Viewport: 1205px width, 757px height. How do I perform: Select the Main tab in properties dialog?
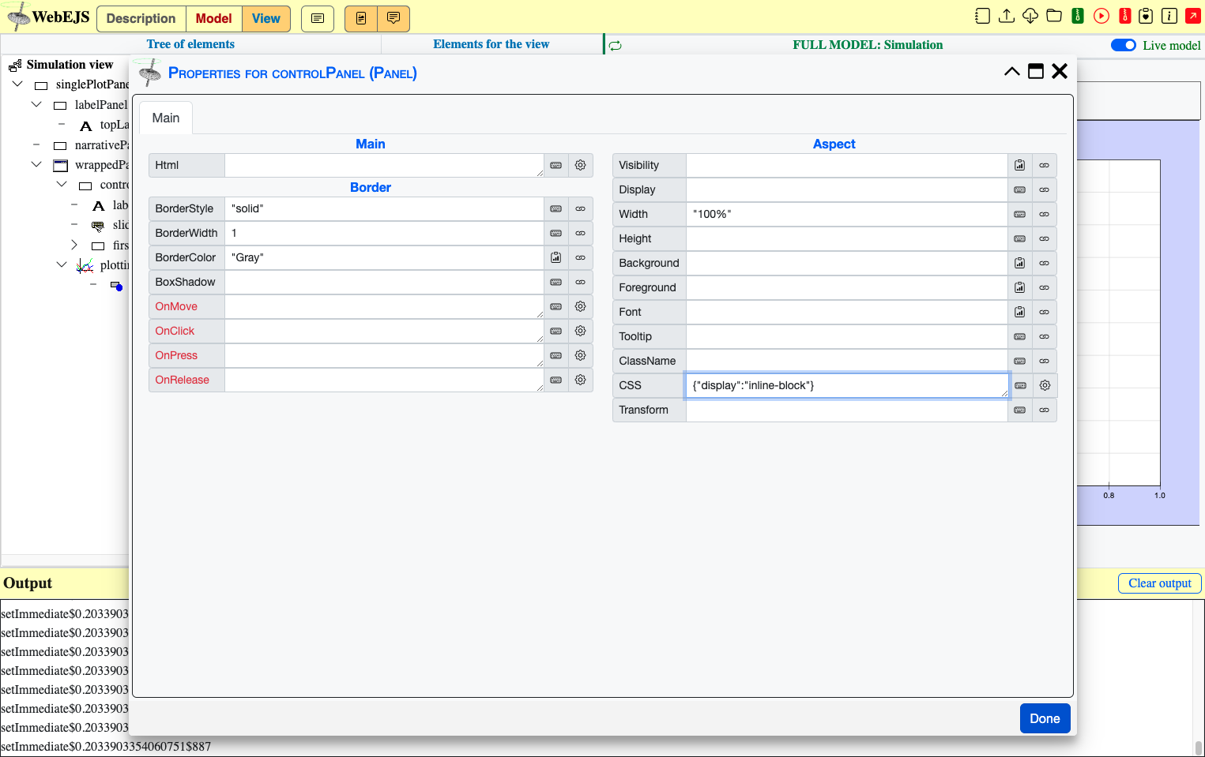pyautogui.click(x=166, y=118)
